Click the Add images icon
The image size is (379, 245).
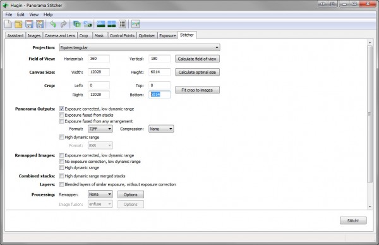[x=77, y=24]
